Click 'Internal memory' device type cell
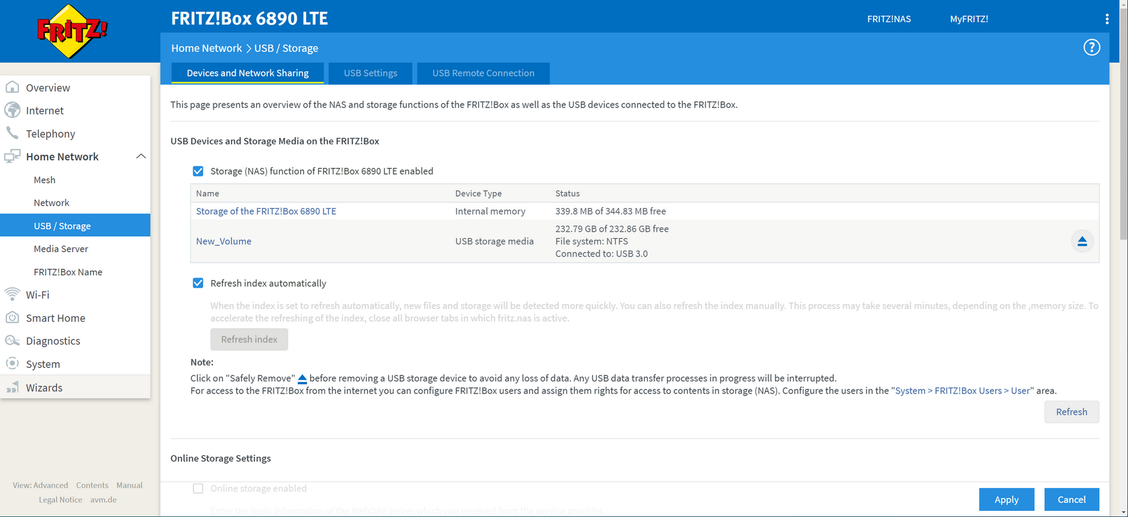Viewport: 1128px width, 517px height. (x=490, y=211)
